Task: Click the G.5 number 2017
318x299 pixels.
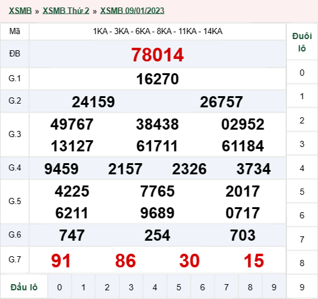Action: (x=243, y=191)
